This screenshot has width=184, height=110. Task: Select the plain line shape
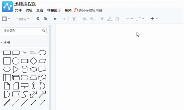click(x=25, y=103)
